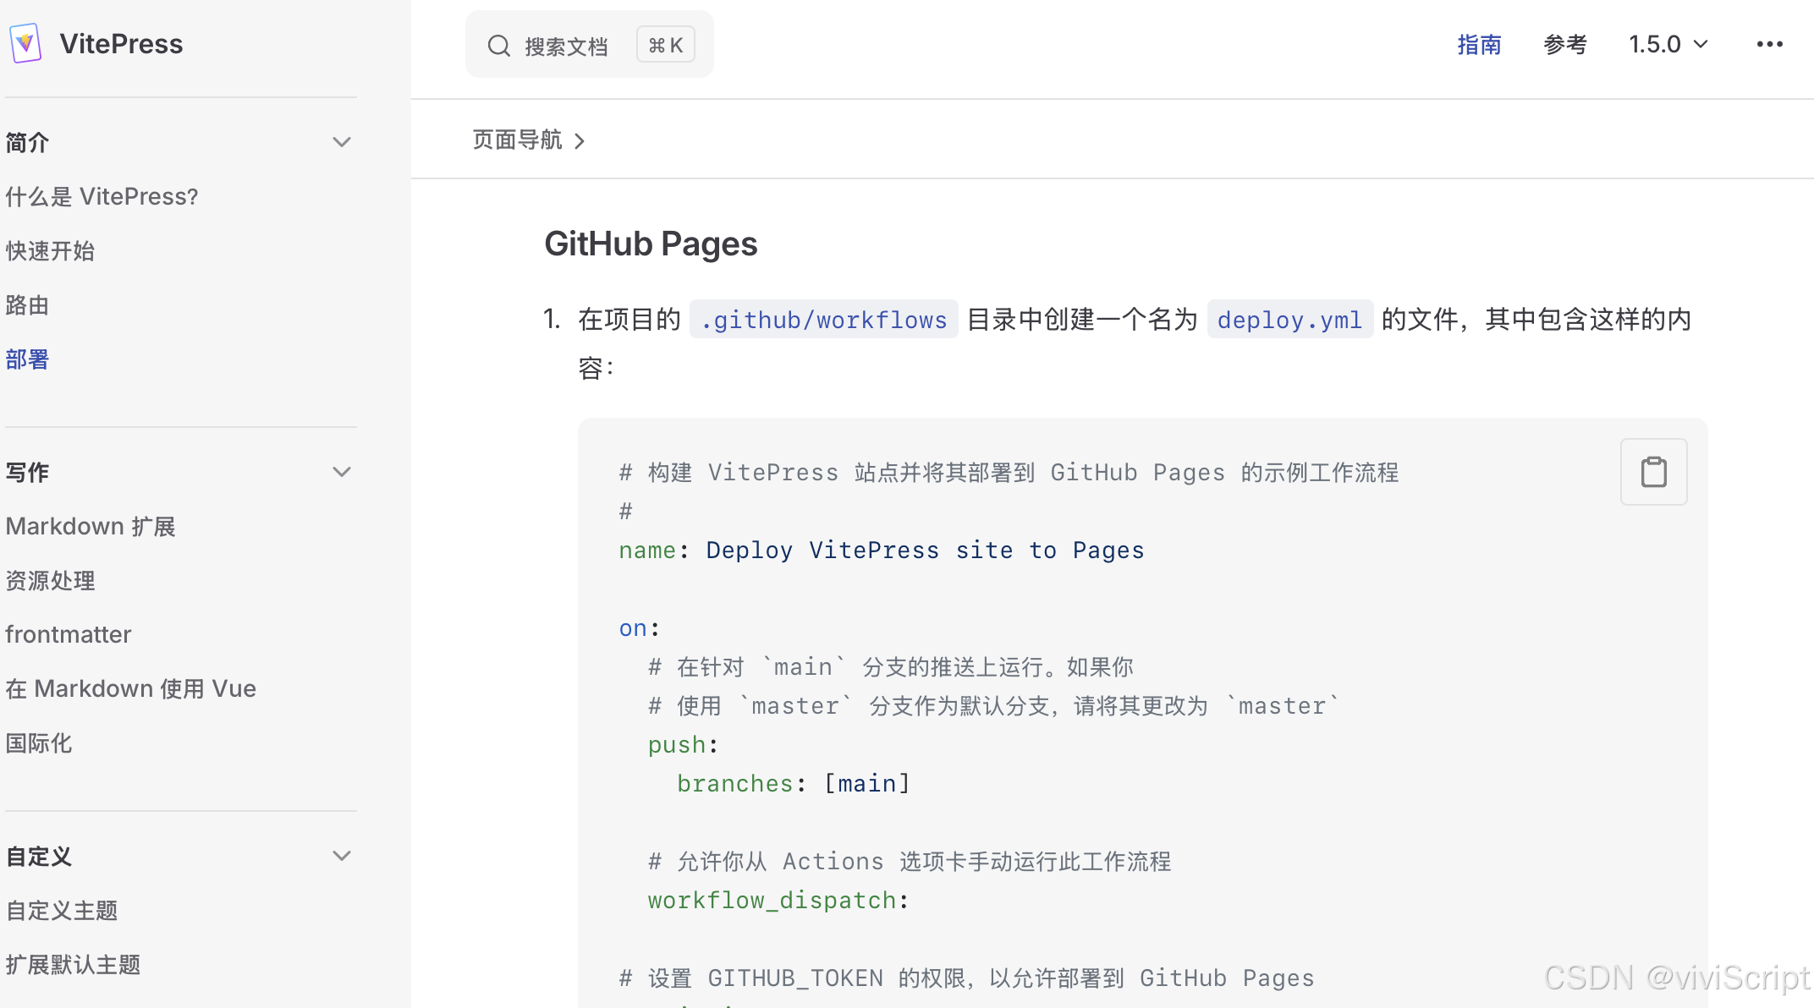Screen dimensions: 1814x1008
Task: Open the three-dot extra menu
Action: click(1769, 44)
